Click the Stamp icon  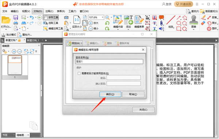[193, 20]
